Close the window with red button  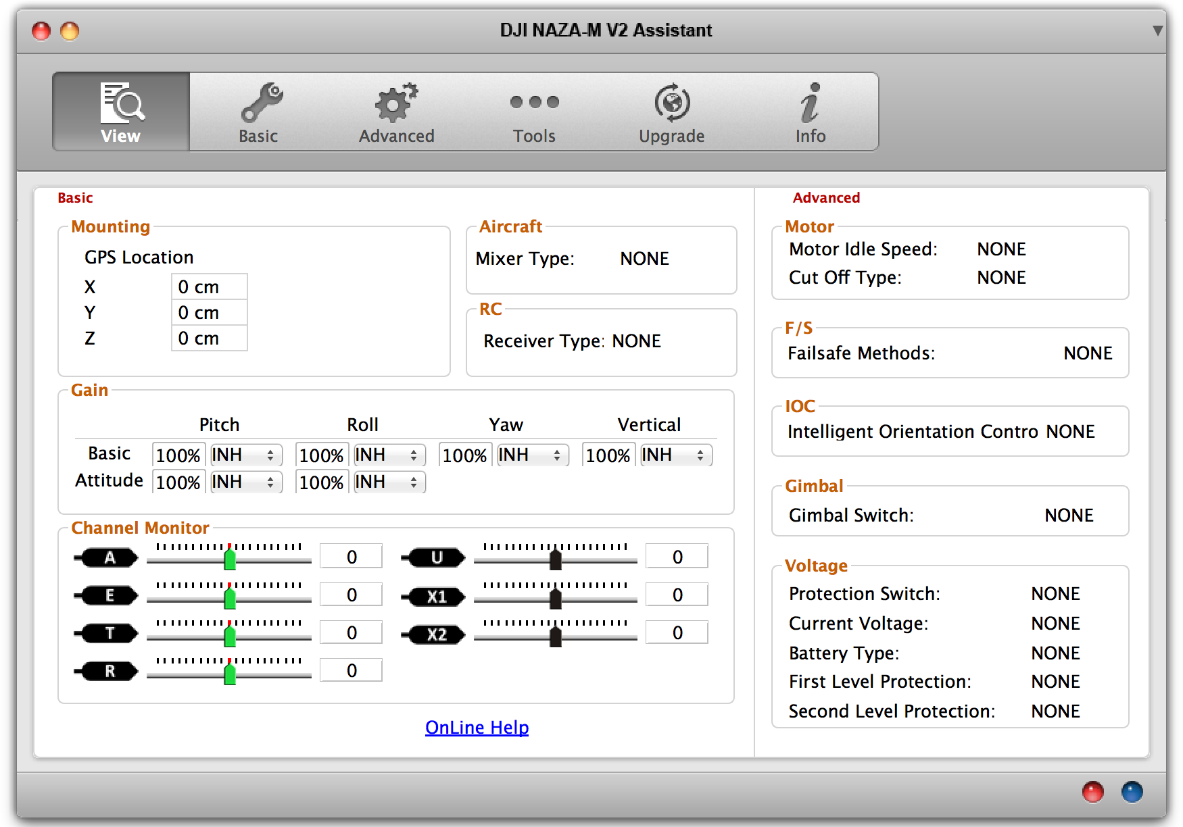tap(41, 31)
